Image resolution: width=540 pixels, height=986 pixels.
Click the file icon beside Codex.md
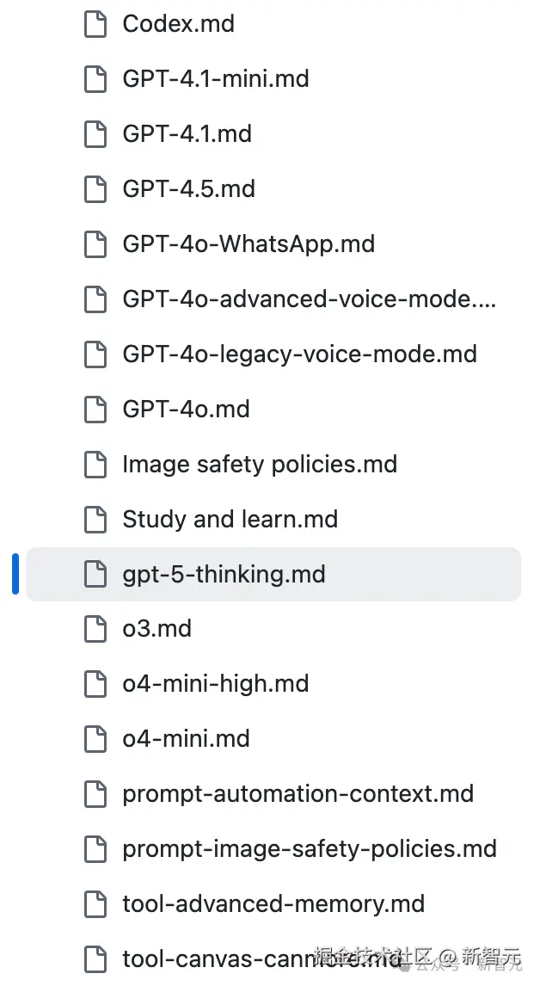pos(95,24)
